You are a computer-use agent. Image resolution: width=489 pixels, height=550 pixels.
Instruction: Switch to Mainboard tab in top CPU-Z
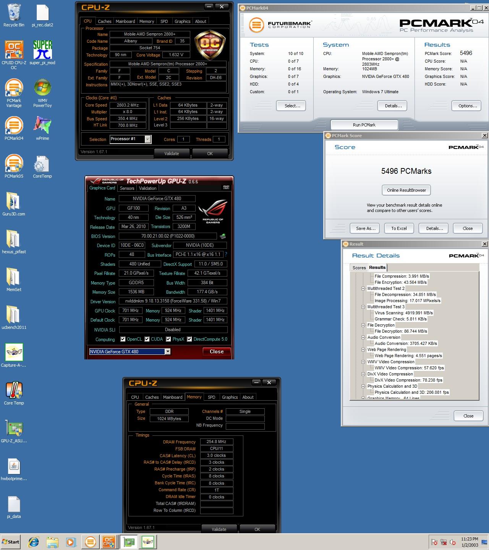[x=125, y=21]
